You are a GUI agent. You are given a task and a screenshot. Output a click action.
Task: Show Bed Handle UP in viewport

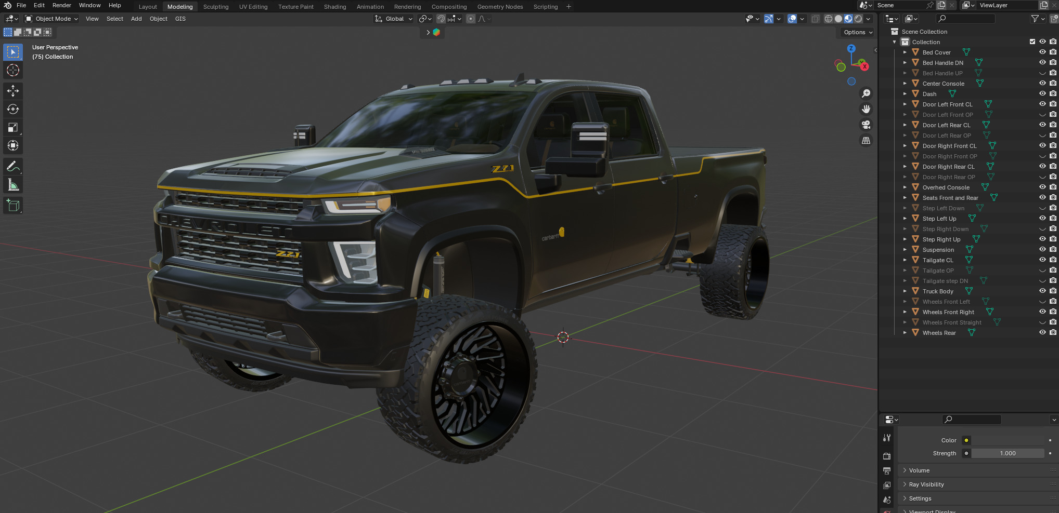[x=1042, y=73]
